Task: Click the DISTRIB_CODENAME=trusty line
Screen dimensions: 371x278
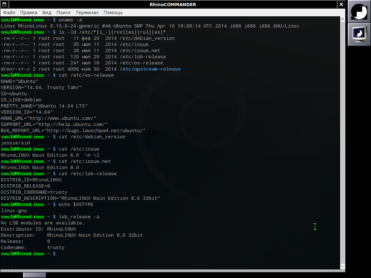Action: click(x=34, y=192)
